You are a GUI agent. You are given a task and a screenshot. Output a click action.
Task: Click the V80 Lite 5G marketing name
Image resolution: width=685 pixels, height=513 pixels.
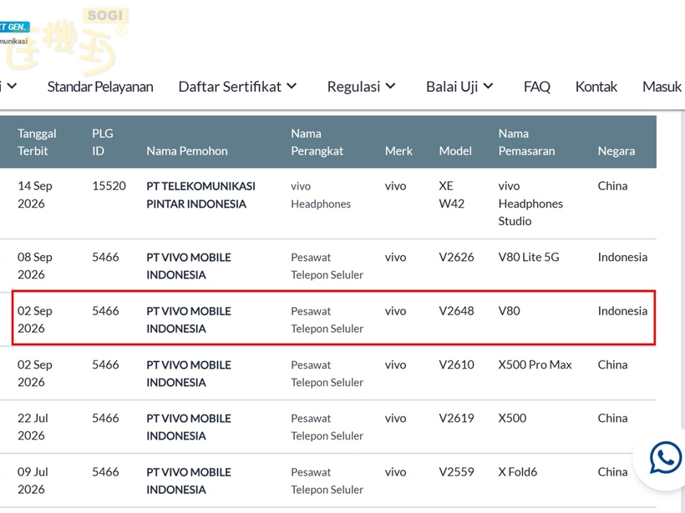[x=529, y=257]
